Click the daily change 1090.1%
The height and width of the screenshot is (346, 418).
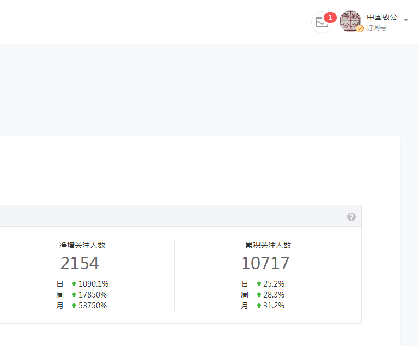(93, 284)
